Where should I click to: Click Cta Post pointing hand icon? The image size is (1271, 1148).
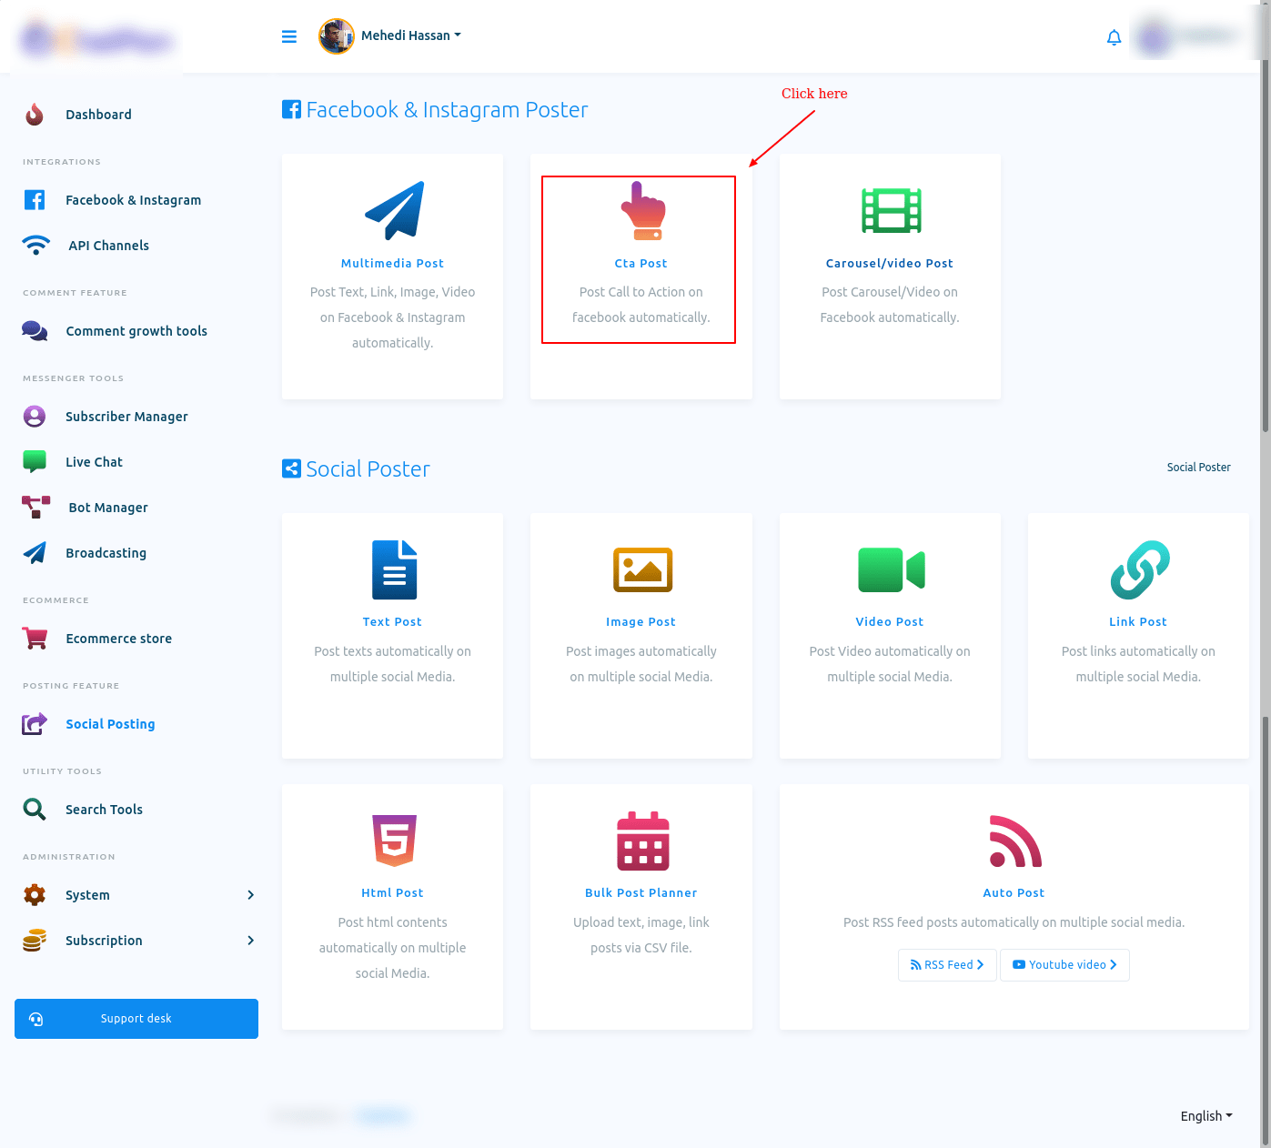(x=642, y=211)
